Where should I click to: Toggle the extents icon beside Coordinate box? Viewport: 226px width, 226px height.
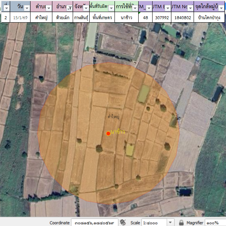[x=123, y=223]
